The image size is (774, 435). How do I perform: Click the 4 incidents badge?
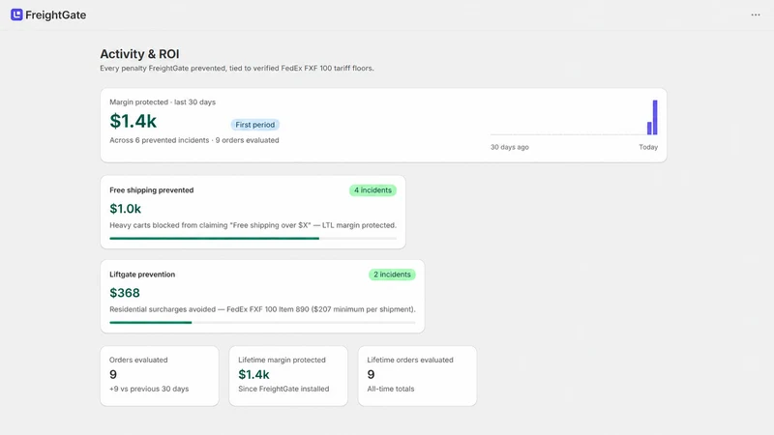pos(372,190)
